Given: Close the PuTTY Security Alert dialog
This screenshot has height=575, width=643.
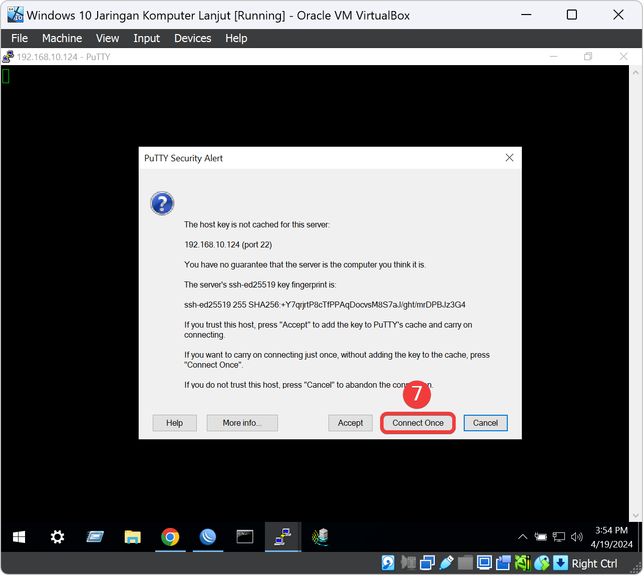Looking at the screenshot, I should (x=509, y=158).
